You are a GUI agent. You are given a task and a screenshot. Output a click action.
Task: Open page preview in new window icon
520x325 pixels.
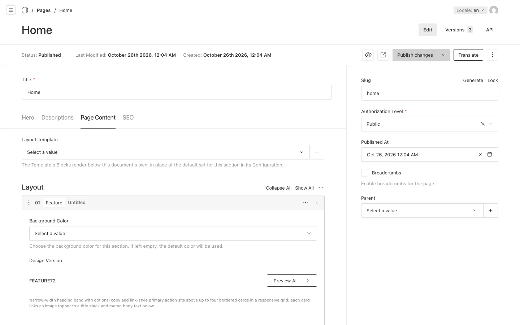point(383,55)
